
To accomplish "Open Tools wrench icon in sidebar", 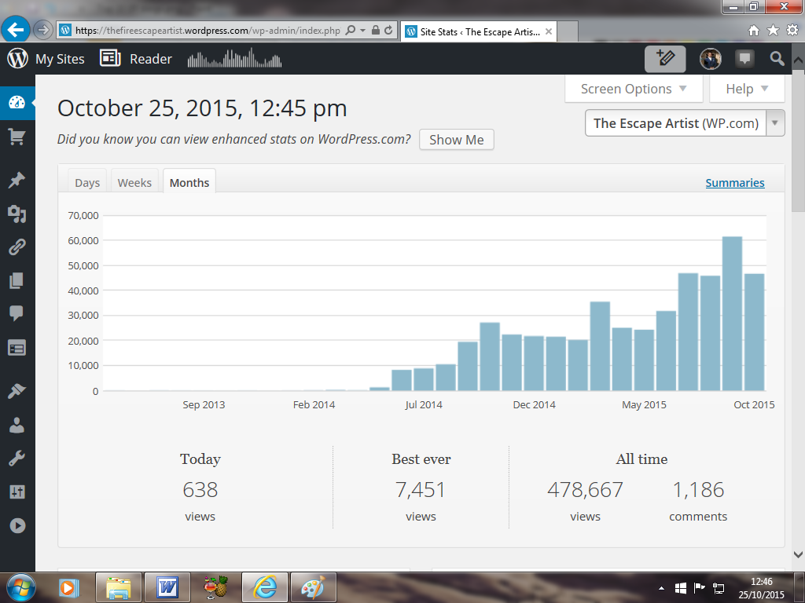I will [17, 459].
